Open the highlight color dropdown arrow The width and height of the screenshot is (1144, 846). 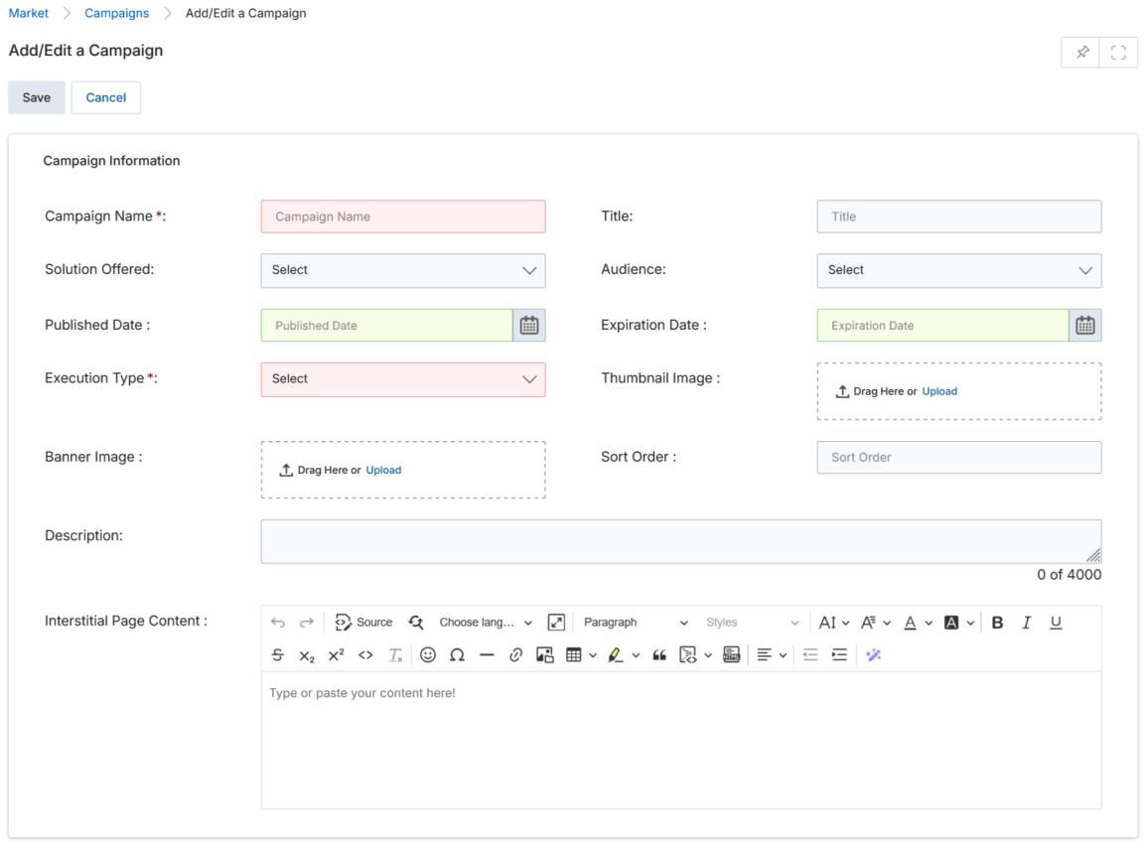coord(636,655)
